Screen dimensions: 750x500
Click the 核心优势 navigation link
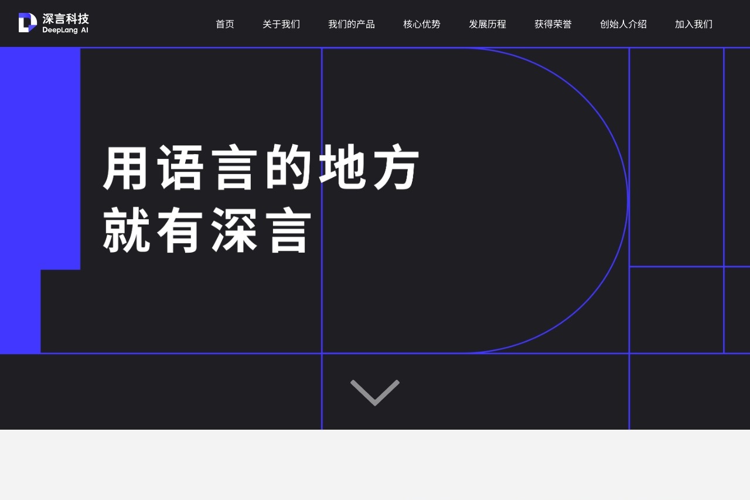click(x=422, y=24)
